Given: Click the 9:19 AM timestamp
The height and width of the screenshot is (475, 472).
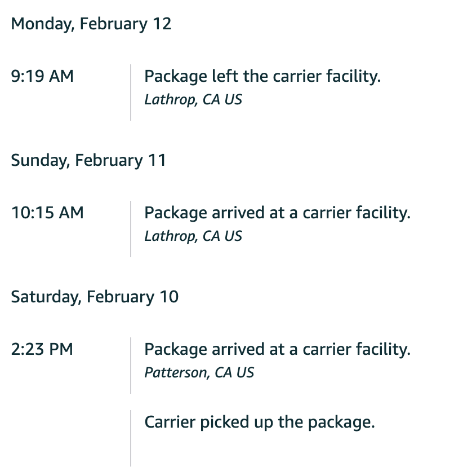Looking at the screenshot, I should click(x=42, y=76).
